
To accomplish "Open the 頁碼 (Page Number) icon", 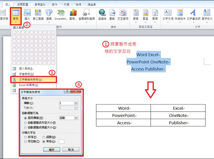I will tap(155, 12).
